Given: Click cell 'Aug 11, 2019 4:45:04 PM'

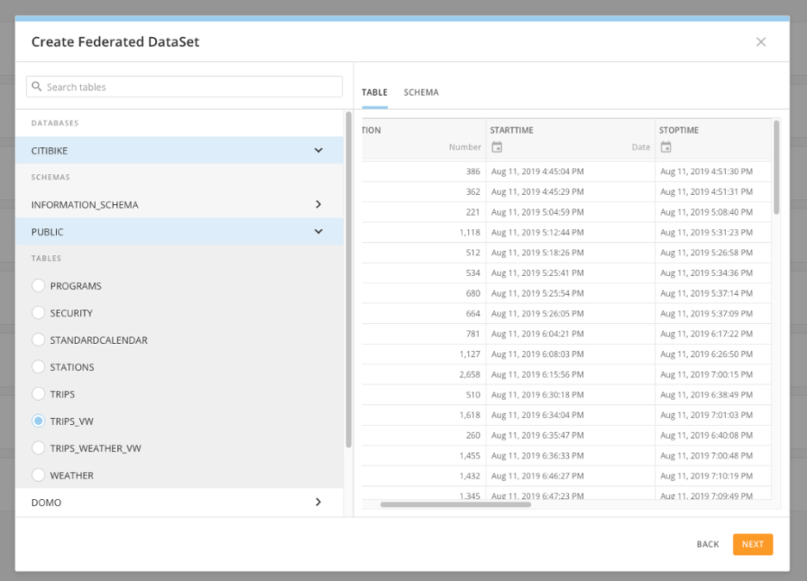Looking at the screenshot, I should [x=537, y=172].
